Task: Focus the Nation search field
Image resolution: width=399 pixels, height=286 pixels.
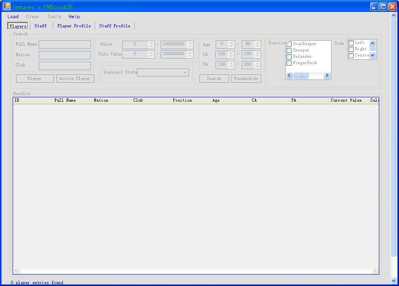Action: pos(65,55)
